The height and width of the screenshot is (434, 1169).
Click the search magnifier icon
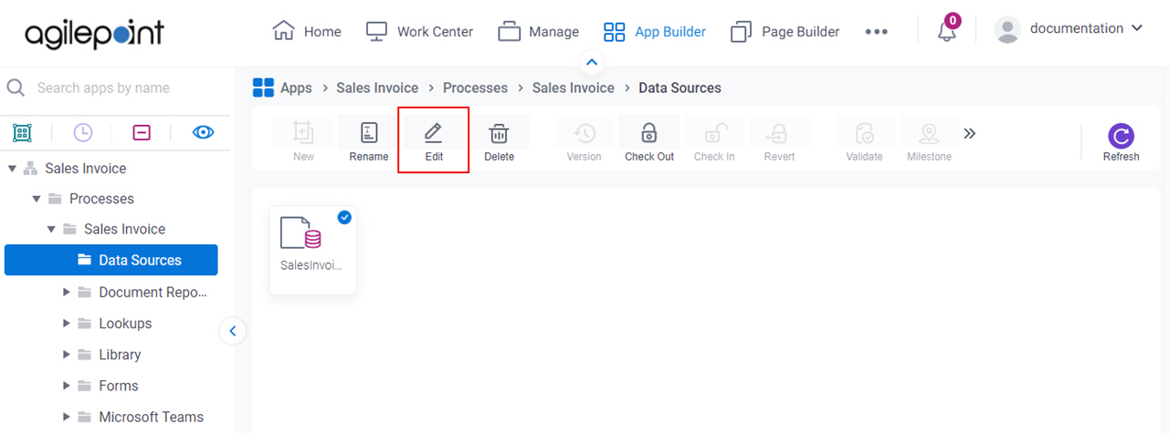(16, 88)
